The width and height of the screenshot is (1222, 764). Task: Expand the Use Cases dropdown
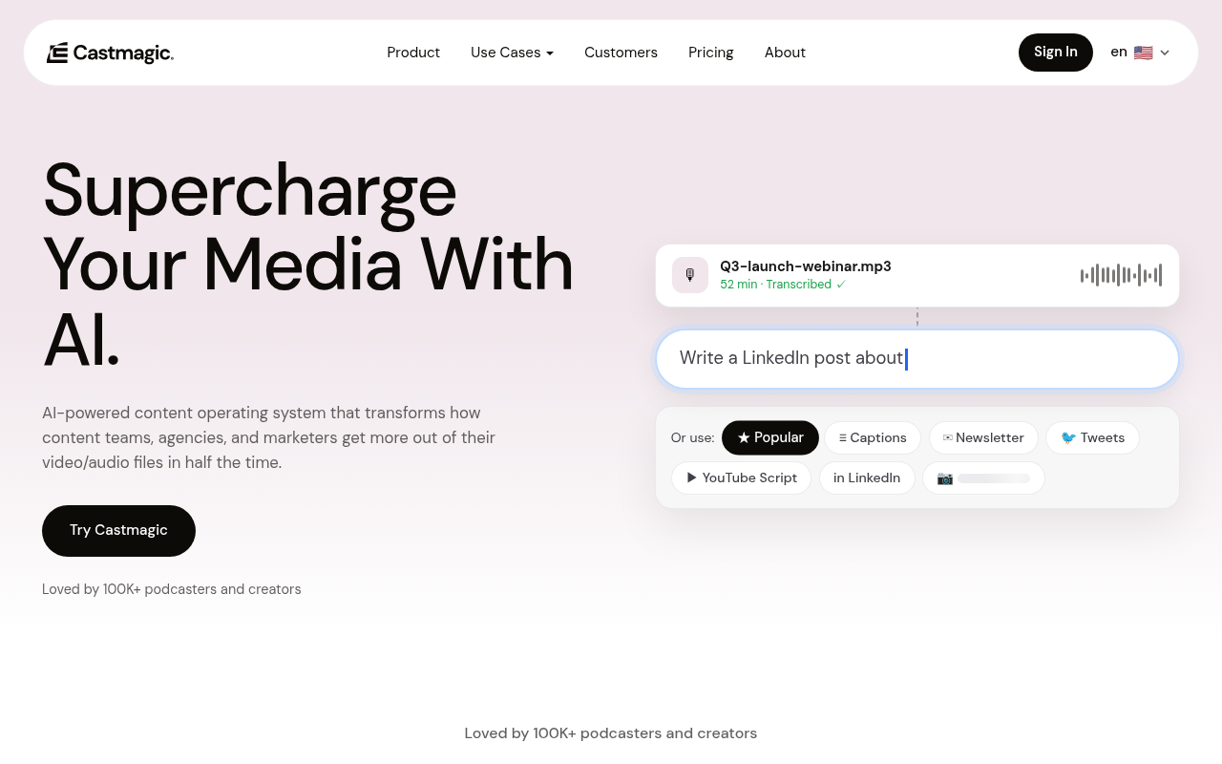[512, 53]
